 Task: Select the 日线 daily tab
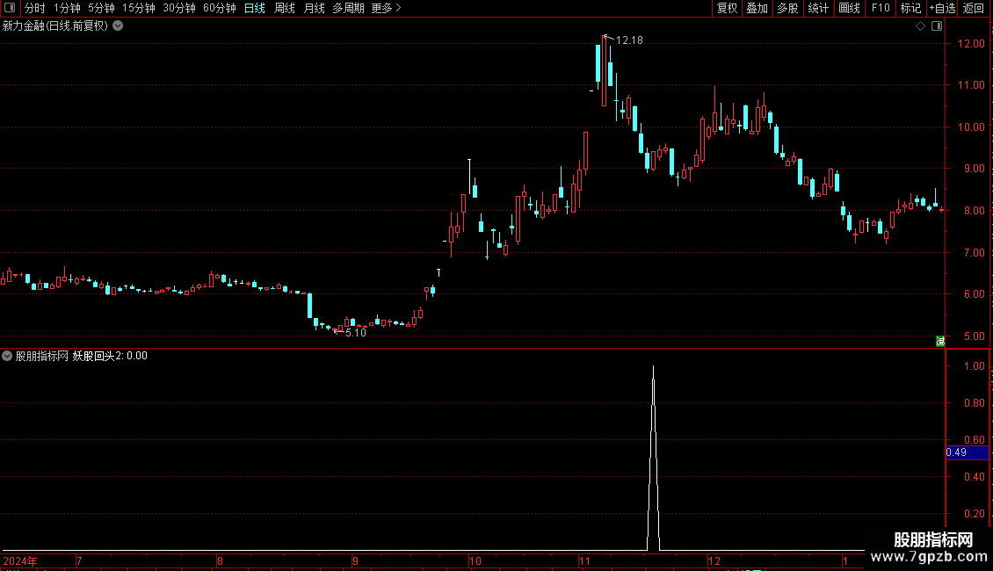255,8
